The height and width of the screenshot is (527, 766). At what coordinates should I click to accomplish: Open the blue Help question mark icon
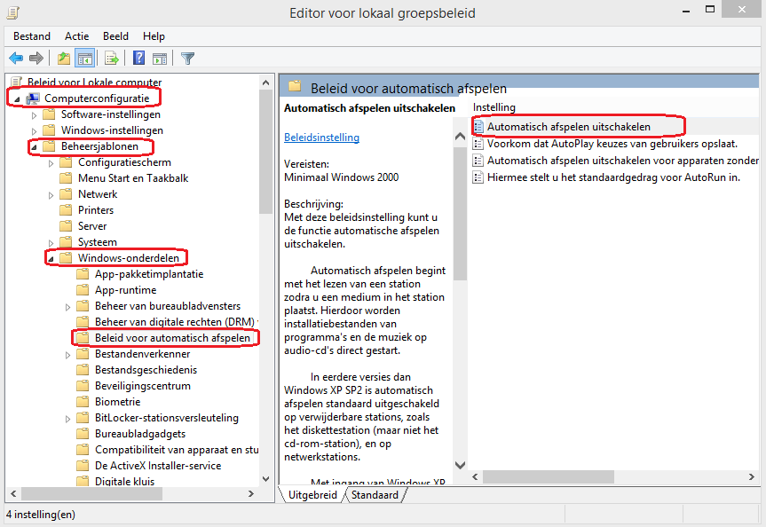[x=138, y=59]
